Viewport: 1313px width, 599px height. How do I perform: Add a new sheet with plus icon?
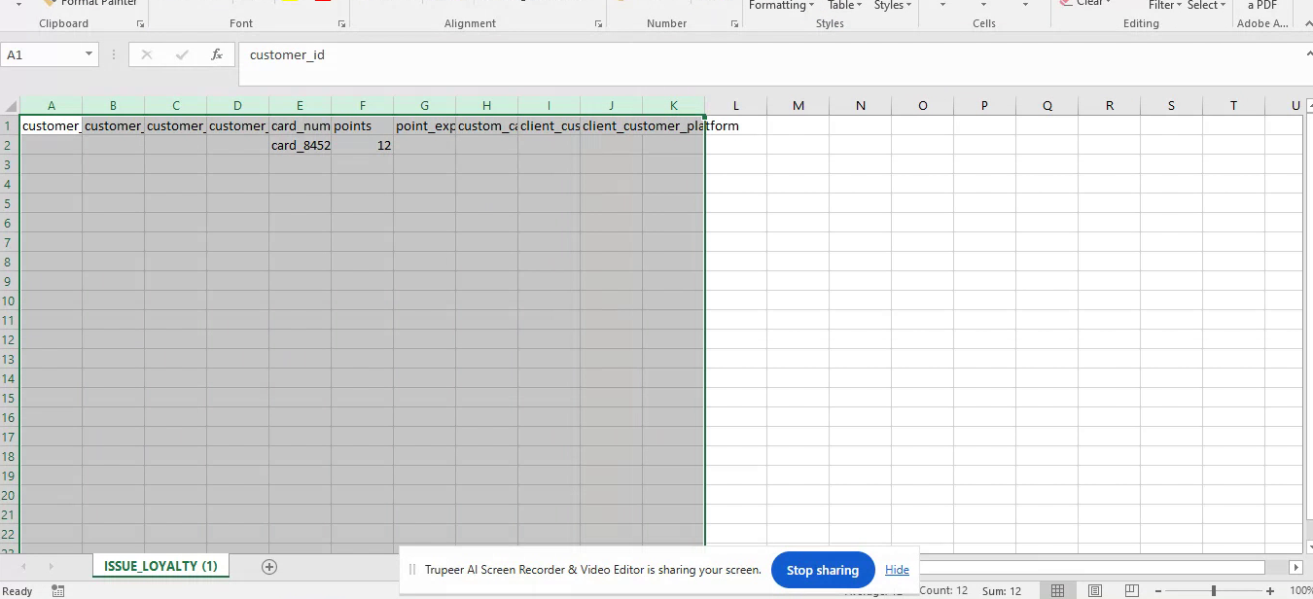pyautogui.click(x=269, y=566)
